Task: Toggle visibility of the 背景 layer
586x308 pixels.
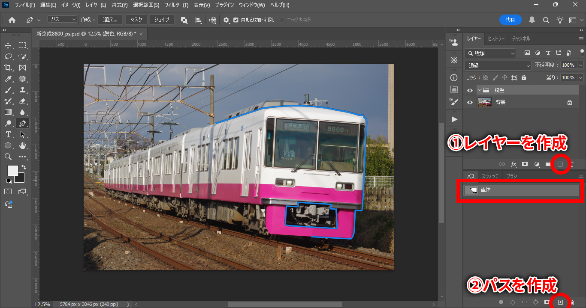Action: coord(470,103)
